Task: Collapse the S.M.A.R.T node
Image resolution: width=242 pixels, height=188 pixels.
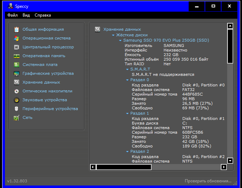Action: click(127, 69)
